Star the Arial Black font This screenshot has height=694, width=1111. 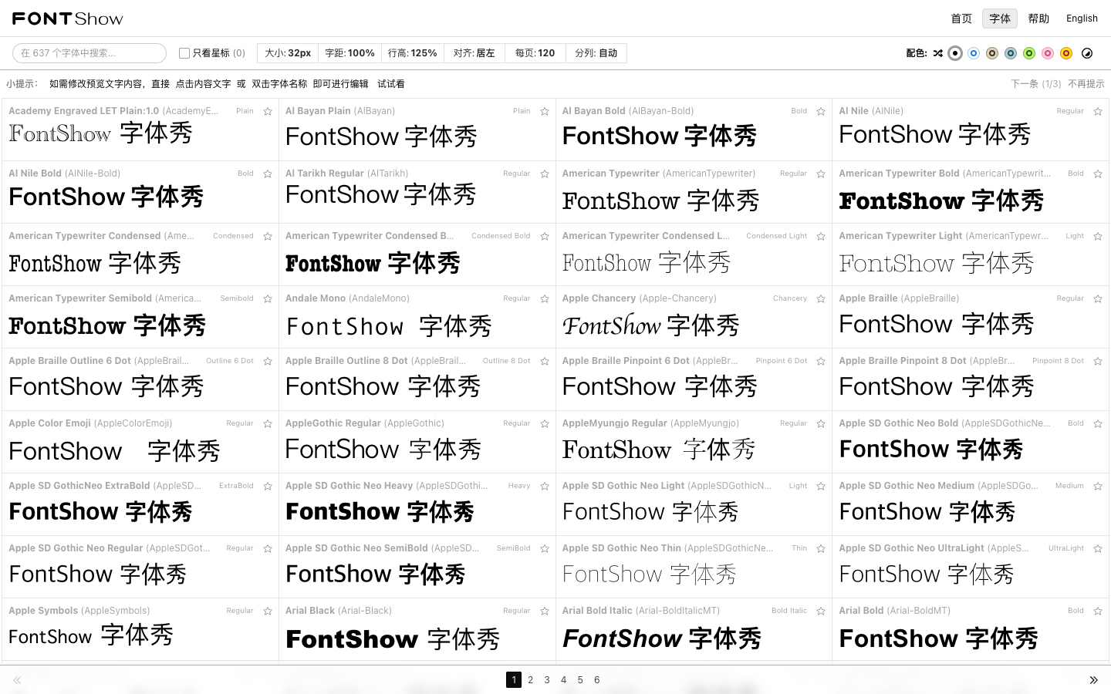545,611
